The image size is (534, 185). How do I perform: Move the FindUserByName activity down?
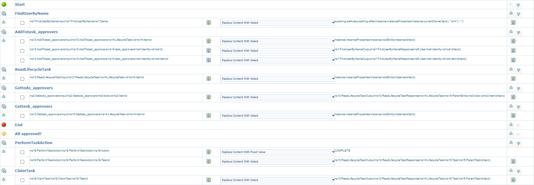point(518,14)
